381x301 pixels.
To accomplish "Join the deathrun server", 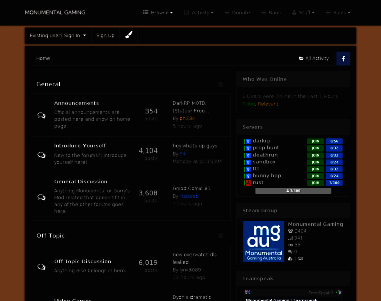I will tap(315, 155).
